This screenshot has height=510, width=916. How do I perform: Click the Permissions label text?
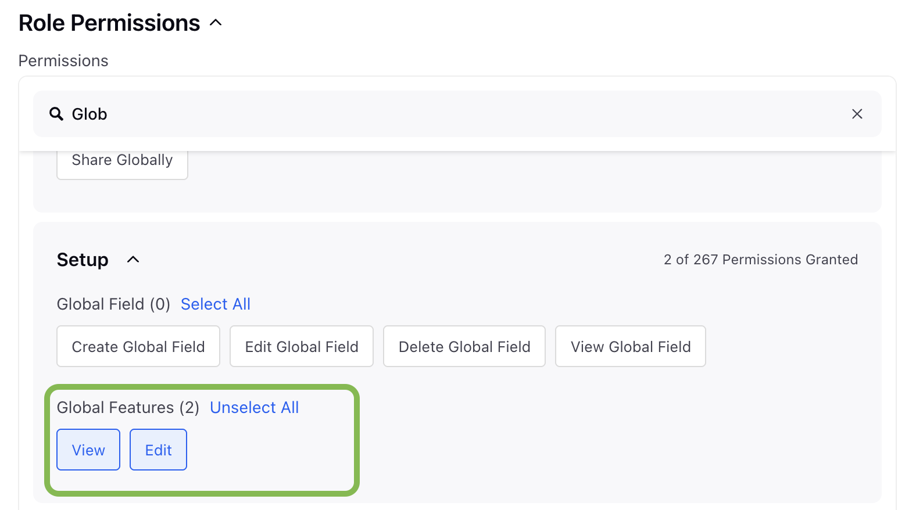pos(63,61)
